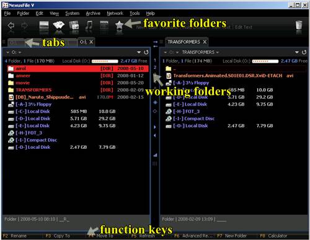Viewport: 310px width, 240px height.
Task: Select [-H-] FOT_3 drive in right pane
Action: 236,112
